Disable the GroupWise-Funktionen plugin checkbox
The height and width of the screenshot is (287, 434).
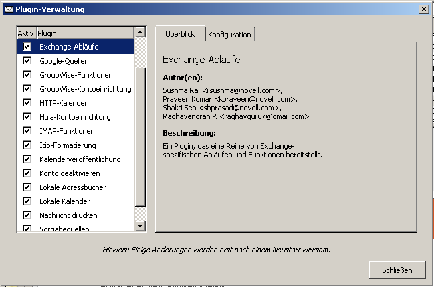tap(27, 75)
